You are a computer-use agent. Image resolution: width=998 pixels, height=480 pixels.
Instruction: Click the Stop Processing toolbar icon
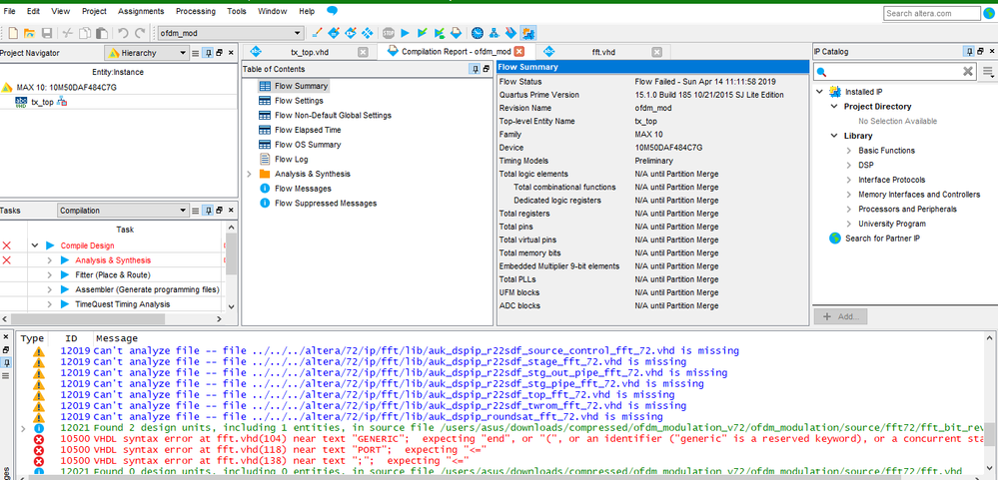tap(388, 33)
